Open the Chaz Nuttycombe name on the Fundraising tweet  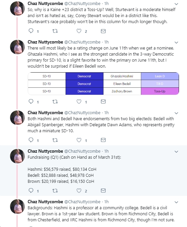coord(45,151)
